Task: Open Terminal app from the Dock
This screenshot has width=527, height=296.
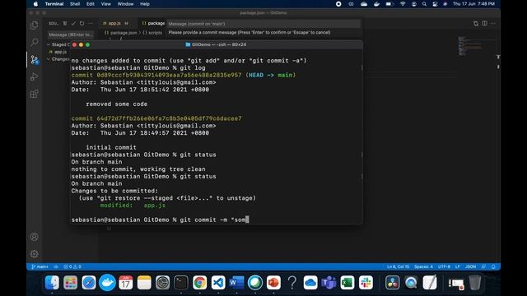Action: pos(181,283)
